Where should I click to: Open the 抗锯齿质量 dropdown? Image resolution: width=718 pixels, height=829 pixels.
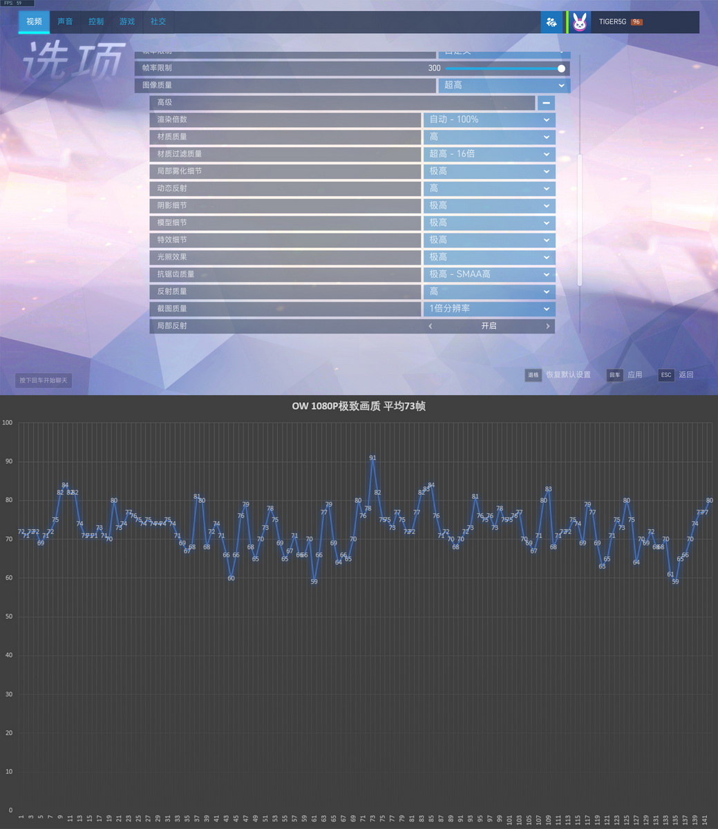(x=489, y=274)
